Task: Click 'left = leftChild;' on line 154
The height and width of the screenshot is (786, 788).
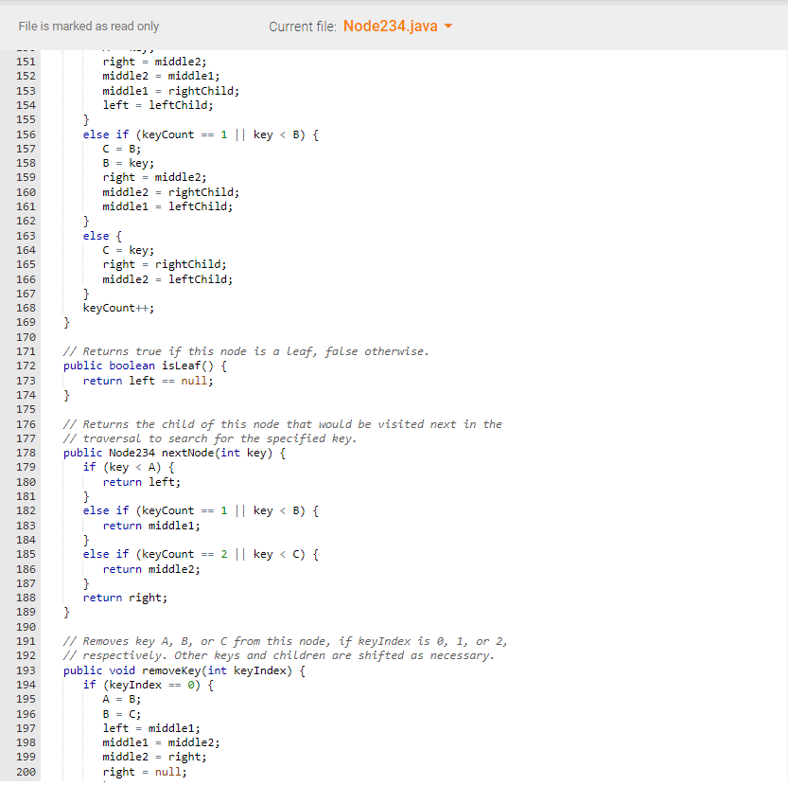Action: click(x=158, y=105)
